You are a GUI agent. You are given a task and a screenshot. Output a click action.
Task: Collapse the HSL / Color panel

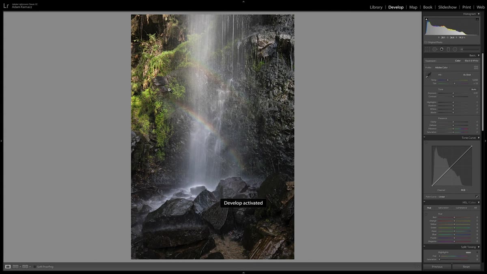[478, 202]
